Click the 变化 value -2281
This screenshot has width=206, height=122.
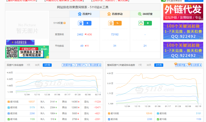coord(98,119)
